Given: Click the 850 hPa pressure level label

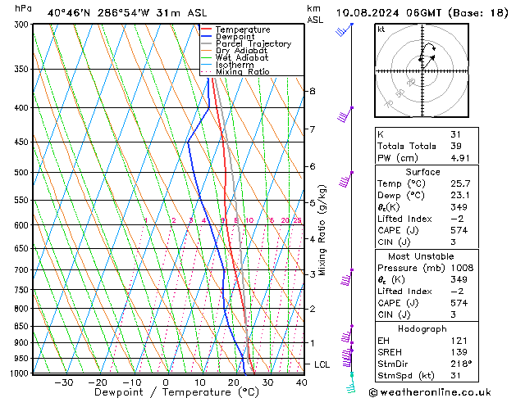Looking at the screenshot, I should click(21, 326).
